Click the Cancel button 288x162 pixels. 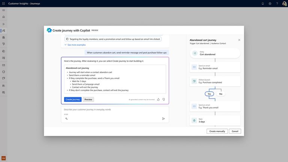pyautogui.click(x=235, y=131)
